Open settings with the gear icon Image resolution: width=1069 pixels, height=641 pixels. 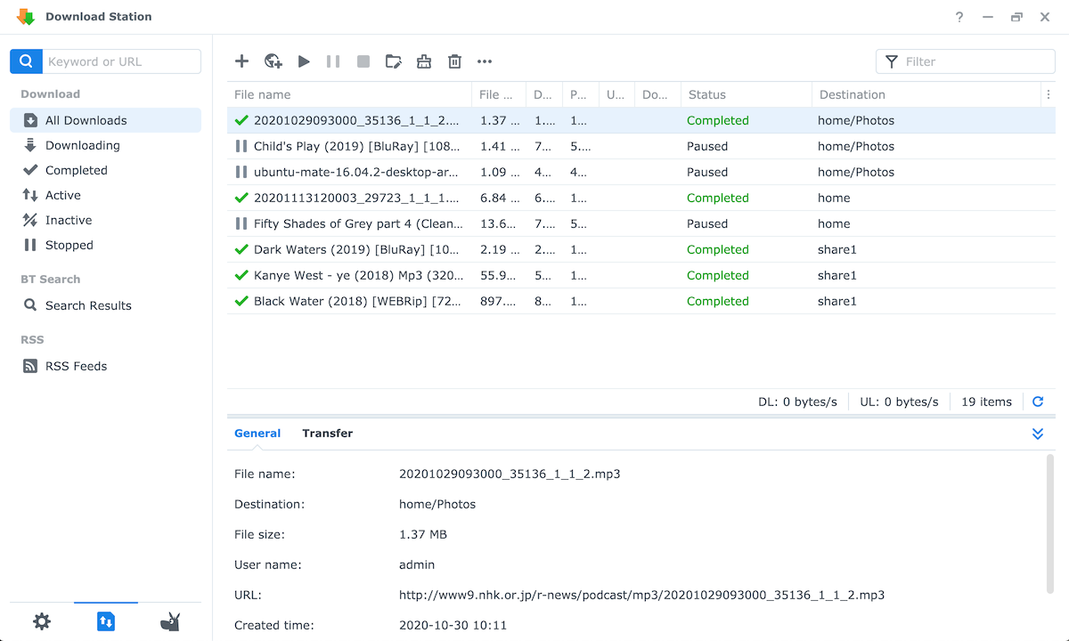click(x=42, y=621)
